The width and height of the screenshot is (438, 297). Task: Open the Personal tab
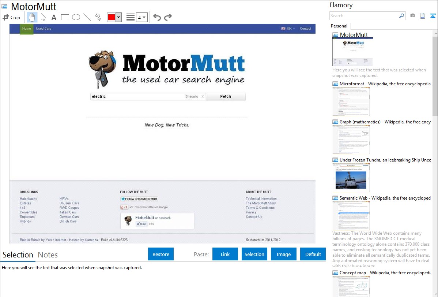[x=339, y=26]
